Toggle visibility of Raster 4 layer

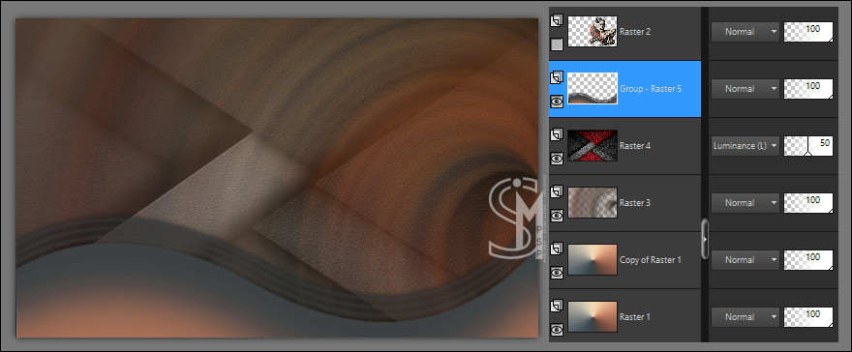557,159
